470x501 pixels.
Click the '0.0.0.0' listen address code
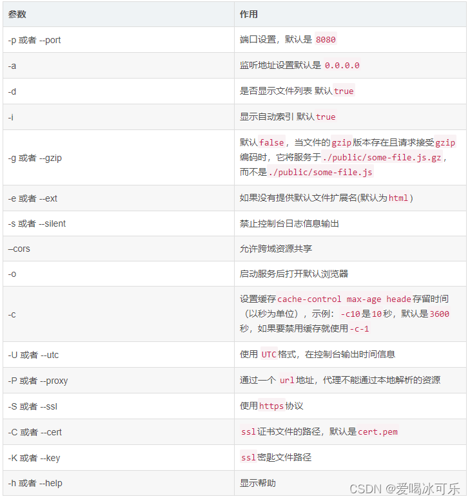point(342,66)
